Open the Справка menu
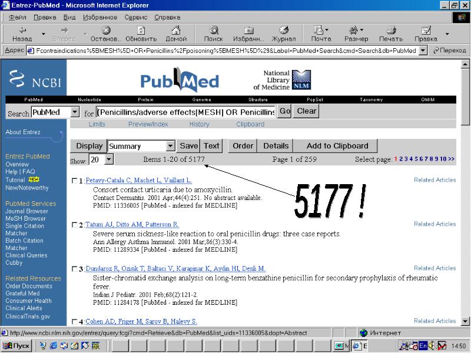 click(x=167, y=17)
